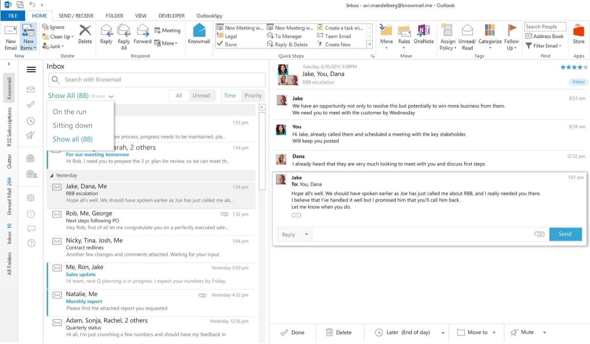Click Send on the inline reply
The width and height of the screenshot is (590, 344).
pyautogui.click(x=565, y=234)
